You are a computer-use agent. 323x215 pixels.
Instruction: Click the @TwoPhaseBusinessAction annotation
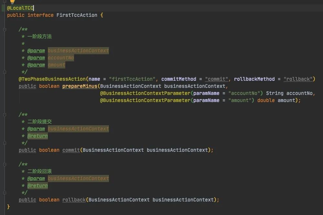click(x=52, y=79)
